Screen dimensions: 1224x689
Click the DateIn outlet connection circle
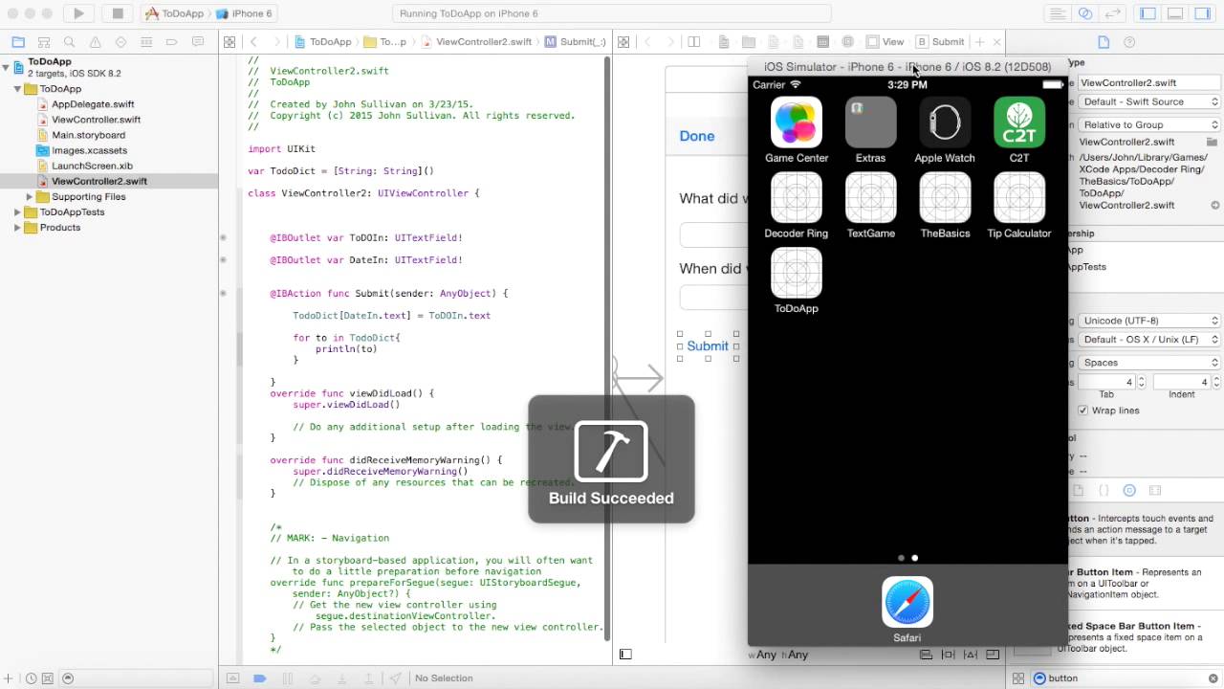coord(223,259)
